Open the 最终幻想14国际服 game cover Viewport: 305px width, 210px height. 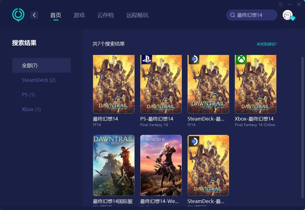[x=113, y=165]
